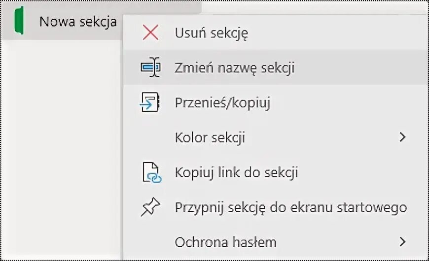Choose "Usuń sekcję" from the menu
Viewport: 429px width, 261px height.
click(x=211, y=33)
